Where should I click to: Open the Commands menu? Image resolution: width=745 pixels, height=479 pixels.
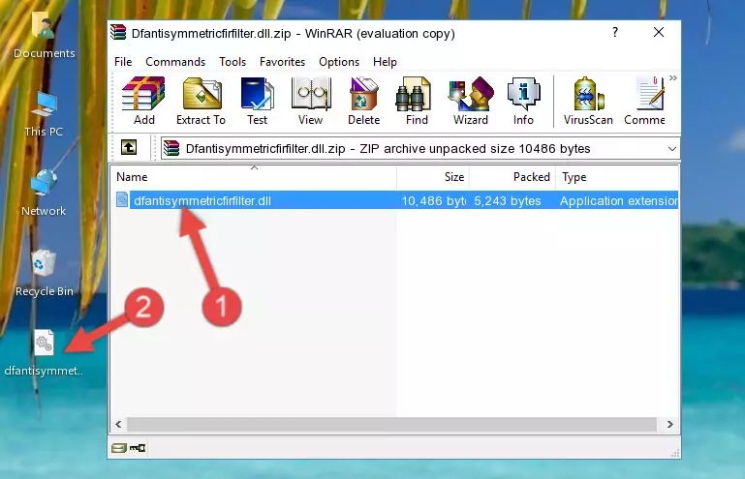(175, 62)
